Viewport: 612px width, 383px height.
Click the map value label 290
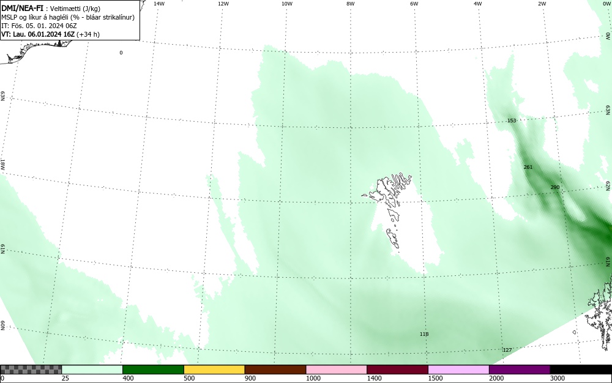click(554, 187)
